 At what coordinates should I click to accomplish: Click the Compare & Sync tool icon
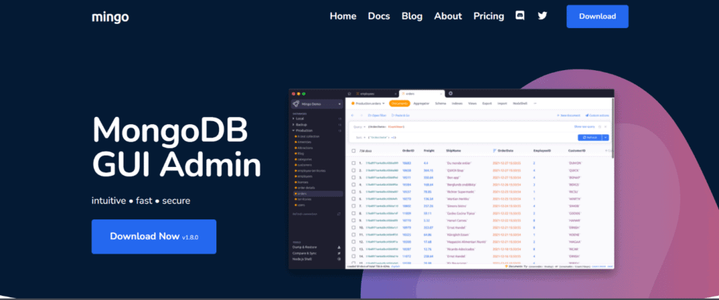(340, 253)
